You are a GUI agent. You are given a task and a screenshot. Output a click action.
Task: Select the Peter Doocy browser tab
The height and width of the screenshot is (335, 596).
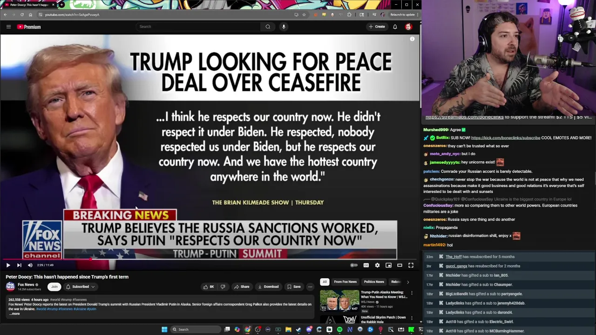click(28, 5)
